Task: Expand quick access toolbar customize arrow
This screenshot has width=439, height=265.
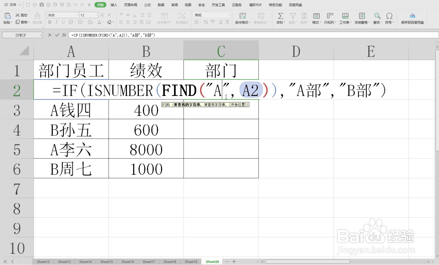Action: click(89, 5)
